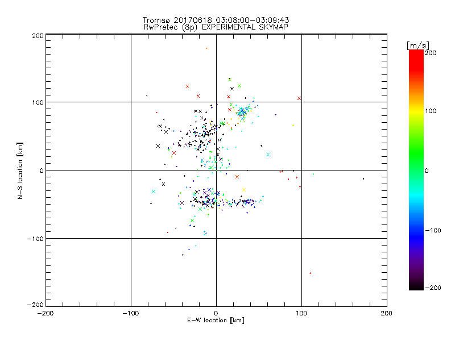Click the "N-S location [km]" axis label
This screenshot has height=341, width=455.
(20, 170)
